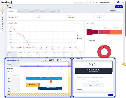Click the Offer analysis donut chart
The width and height of the screenshot is (126, 98).
[x=104, y=52]
